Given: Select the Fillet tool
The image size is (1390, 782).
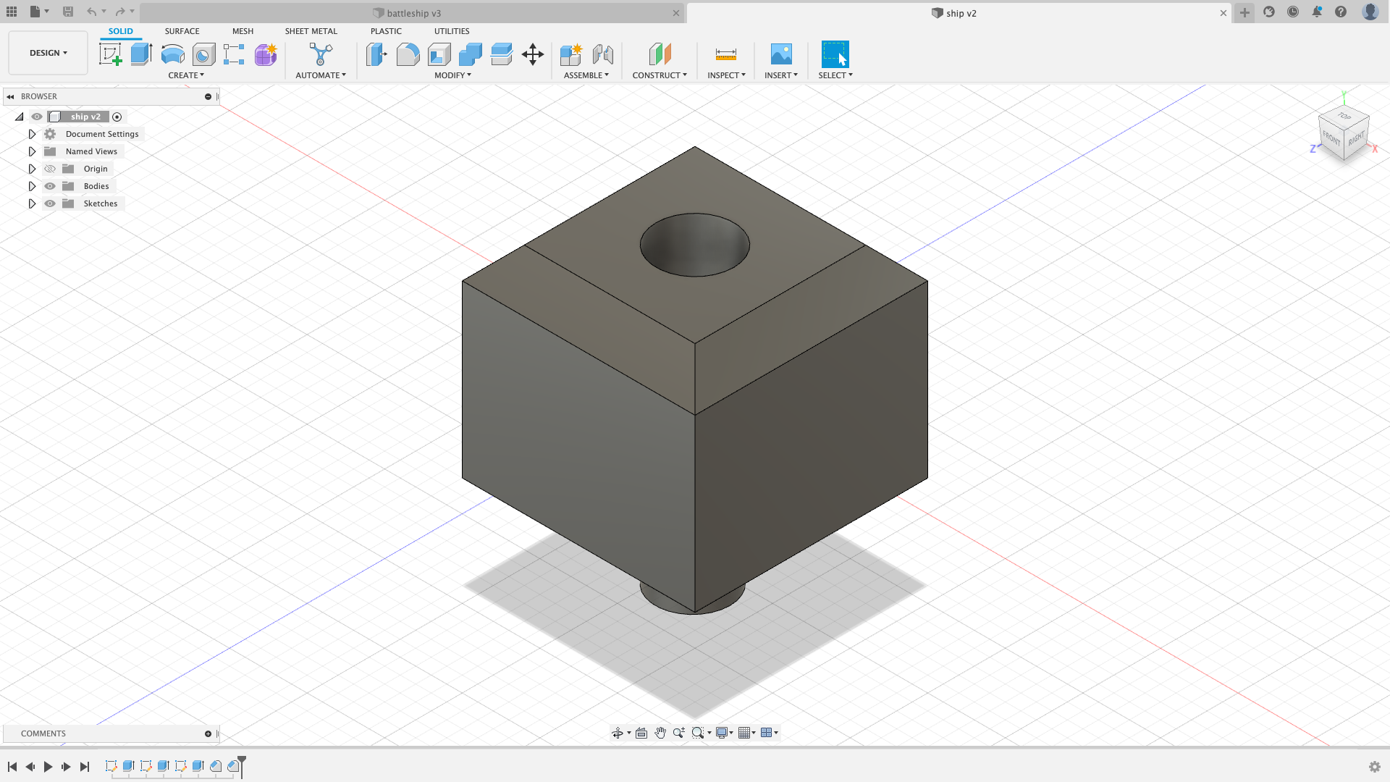Looking at the screenshot, I should (408, 54).
